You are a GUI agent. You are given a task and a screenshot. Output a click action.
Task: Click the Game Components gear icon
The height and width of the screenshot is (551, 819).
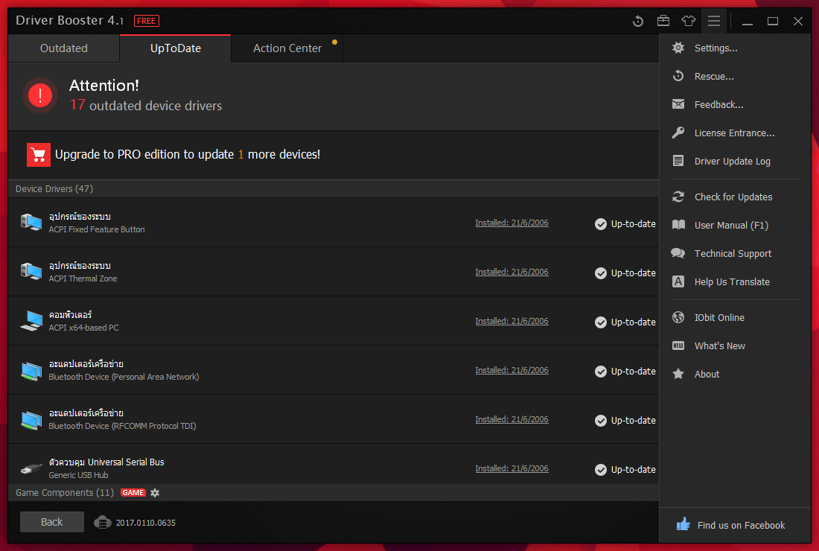click(x=155, y=492)
